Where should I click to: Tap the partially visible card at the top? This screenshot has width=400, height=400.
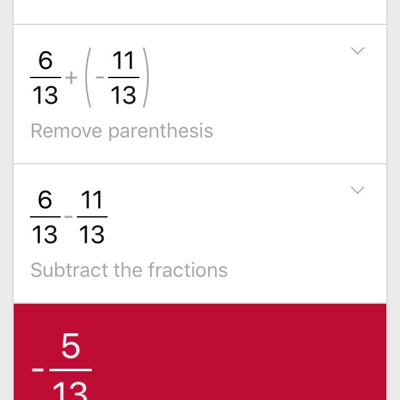tap(200, 11)
